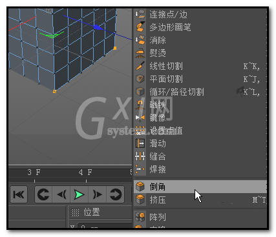Select the highlighted 倒角 menu entry
Viewport: 276px width, 237px height.
click(200, 187)
